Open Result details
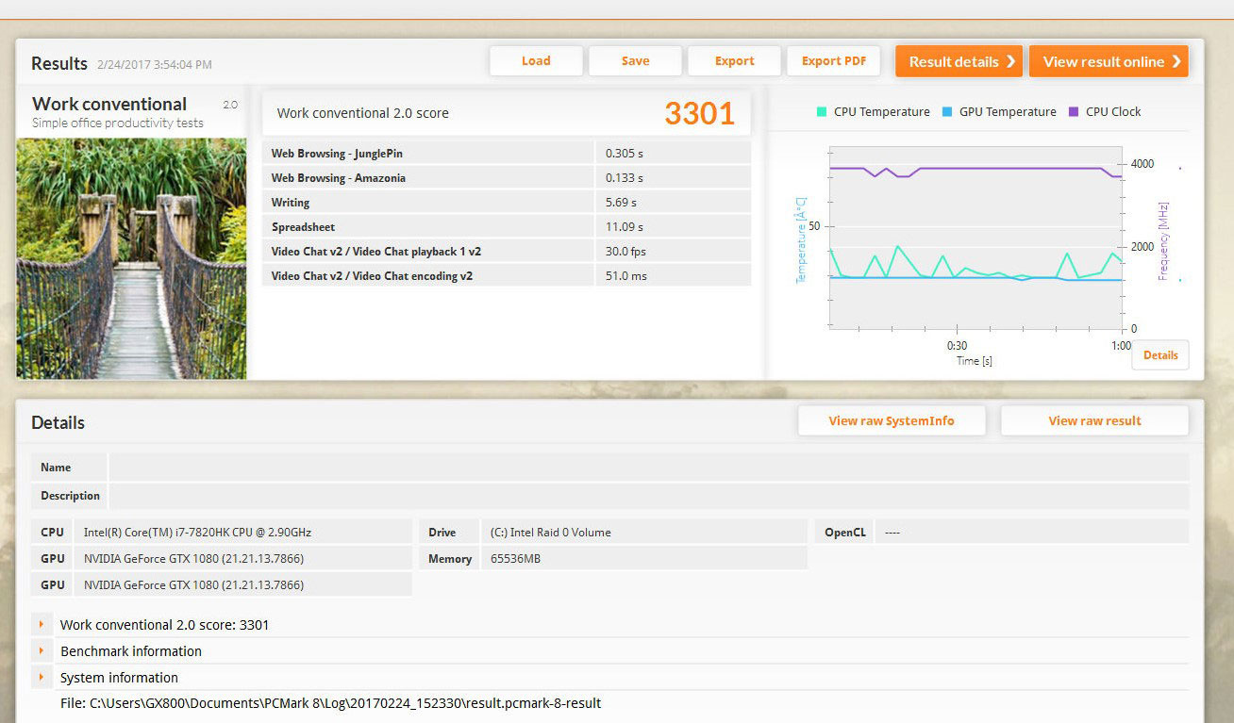Screen dimensions: 1234x723 tap(959, 61)
